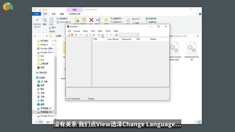Click the blue Help icon in Explorer
The height and width of the screenshot is (132, 235).
(200, 14)
